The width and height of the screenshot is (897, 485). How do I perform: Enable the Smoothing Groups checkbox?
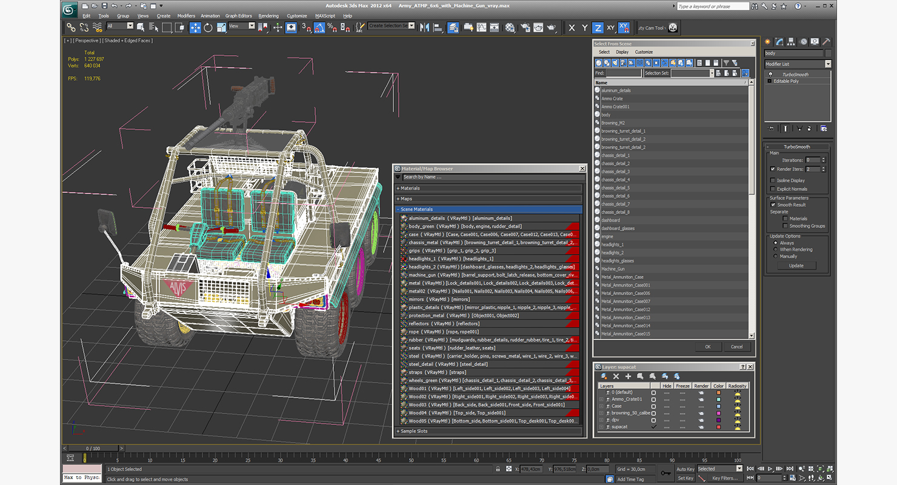(x=785, y=226)
